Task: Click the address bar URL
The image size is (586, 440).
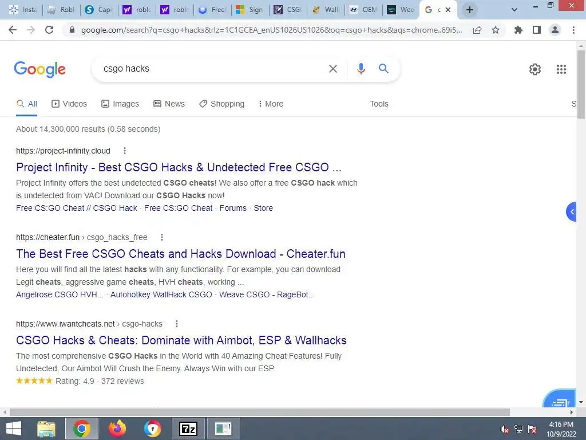Action: pyautogui.click(x=271, y=30)
